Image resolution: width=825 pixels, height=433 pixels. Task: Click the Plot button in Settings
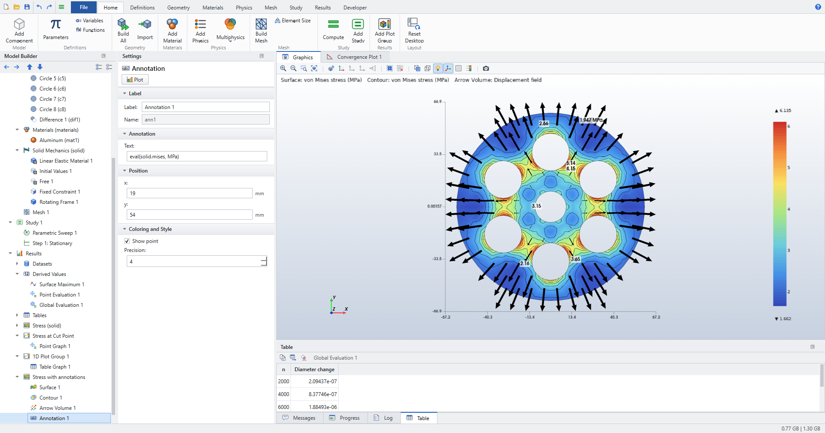135,79
